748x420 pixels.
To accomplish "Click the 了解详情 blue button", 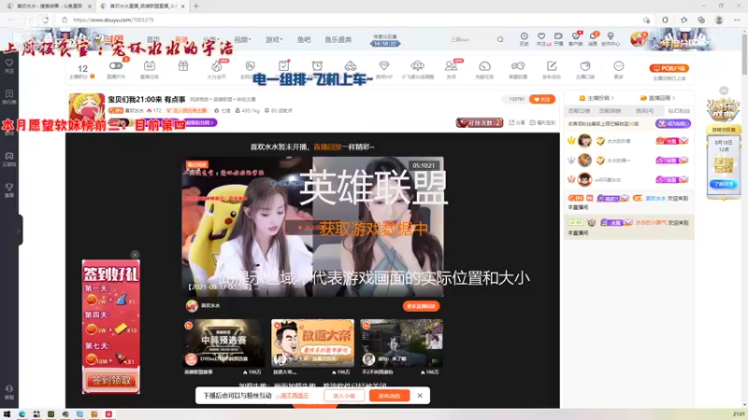I will click(x=723, y=184).
